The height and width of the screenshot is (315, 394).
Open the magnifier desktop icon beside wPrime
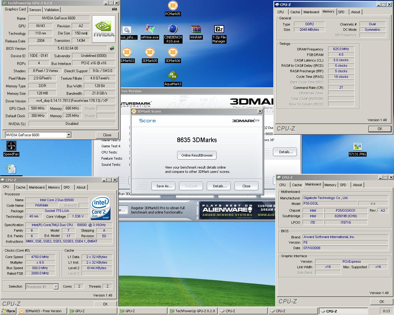pos(127,32)
